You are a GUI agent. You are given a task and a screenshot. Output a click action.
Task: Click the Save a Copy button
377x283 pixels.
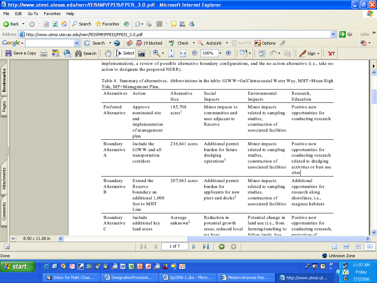21,53
